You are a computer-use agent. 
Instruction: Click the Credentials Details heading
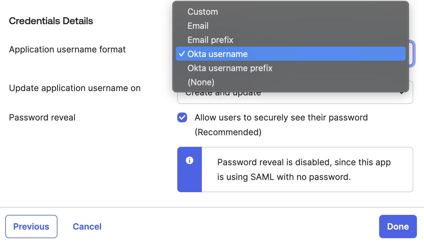pos(51,21)
